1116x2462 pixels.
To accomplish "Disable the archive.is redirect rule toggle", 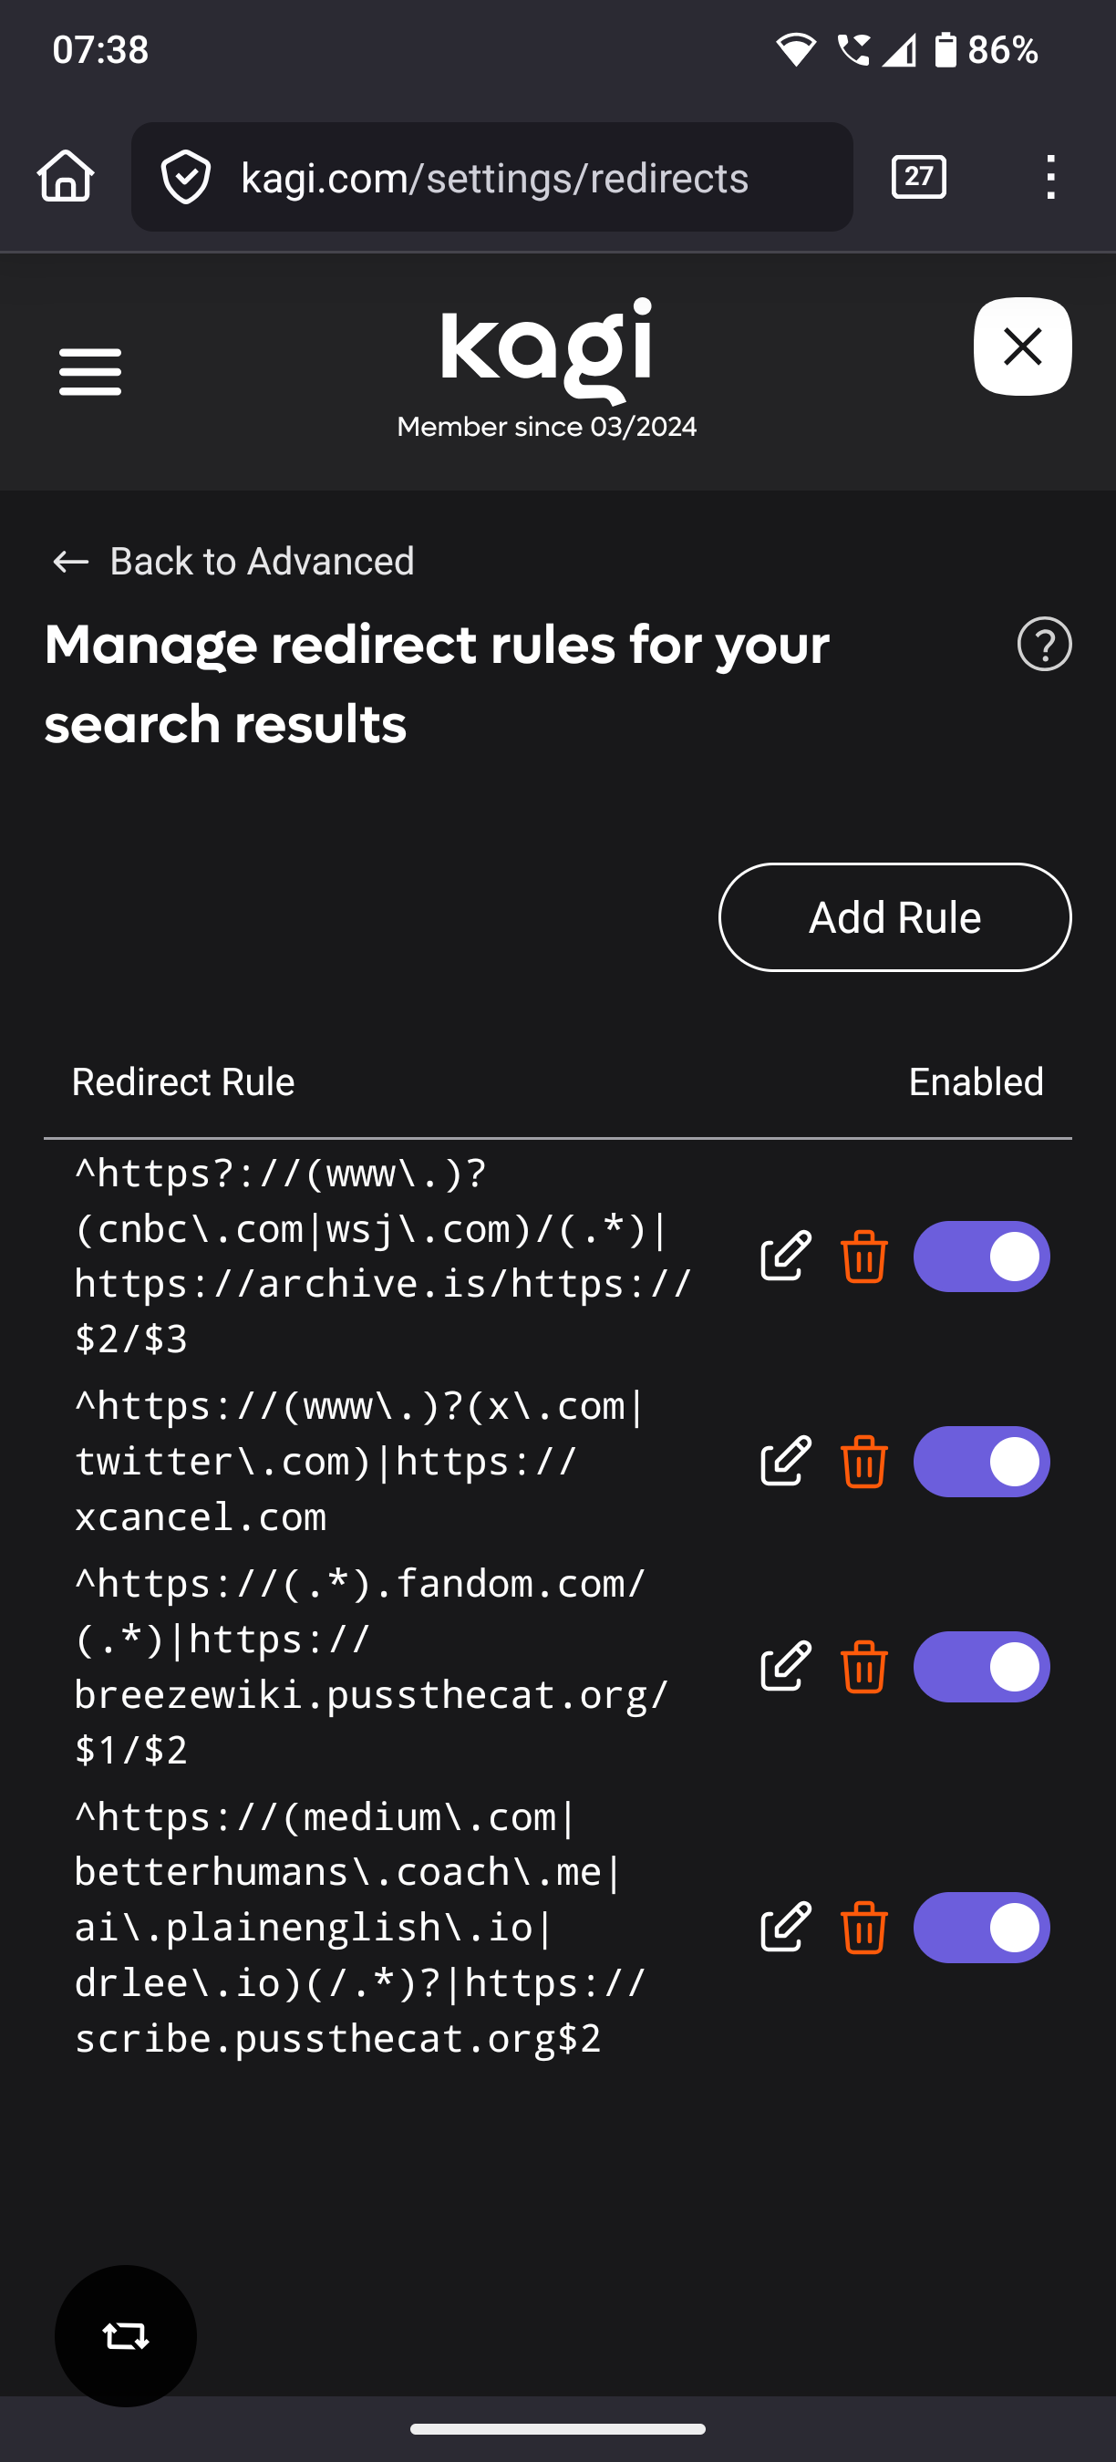I will [x=981, y=1256].
